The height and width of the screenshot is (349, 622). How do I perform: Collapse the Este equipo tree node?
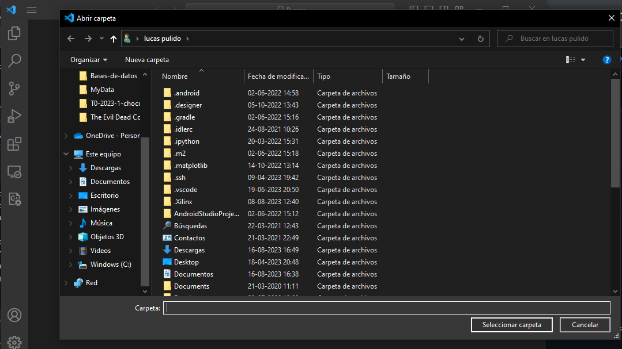click(x=65, y=154)
